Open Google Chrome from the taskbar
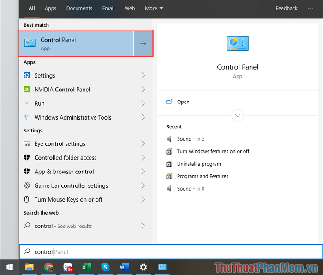Image resolution: width=323 pixels, height=275 pixels. (49, 267)
